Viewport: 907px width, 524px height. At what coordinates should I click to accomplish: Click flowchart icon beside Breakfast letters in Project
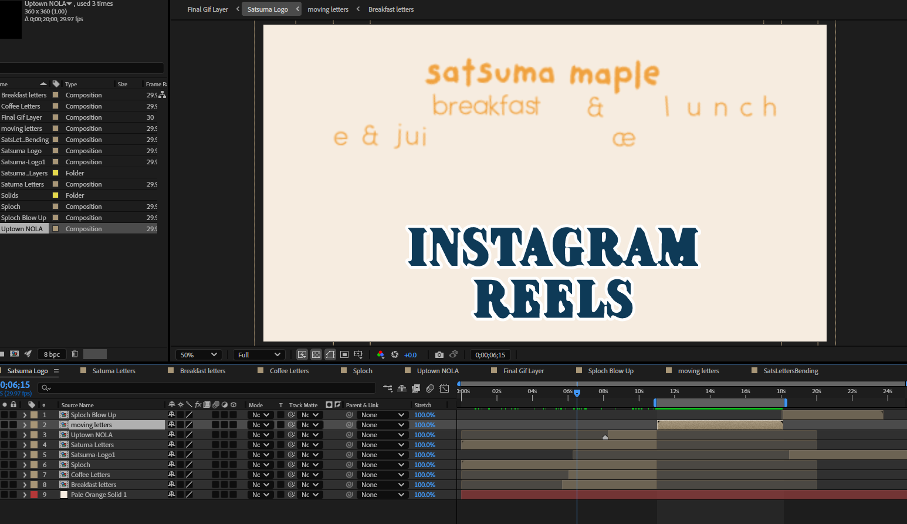pos(163,94)
